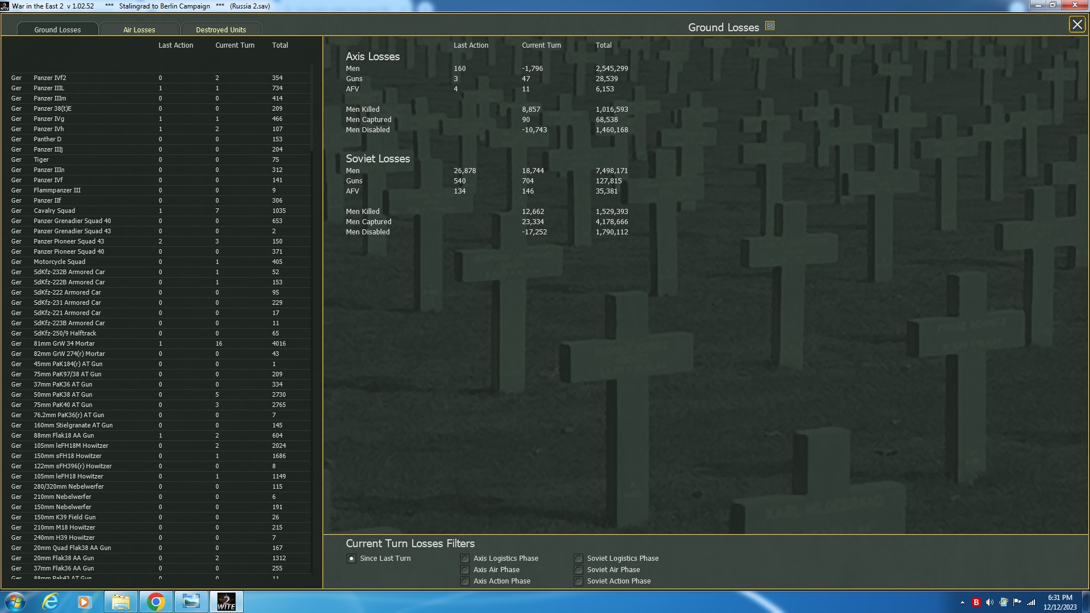
Task: Open the chart icon beside Ground Losses title
Action: pyautogui.click(x=770, y=26)
